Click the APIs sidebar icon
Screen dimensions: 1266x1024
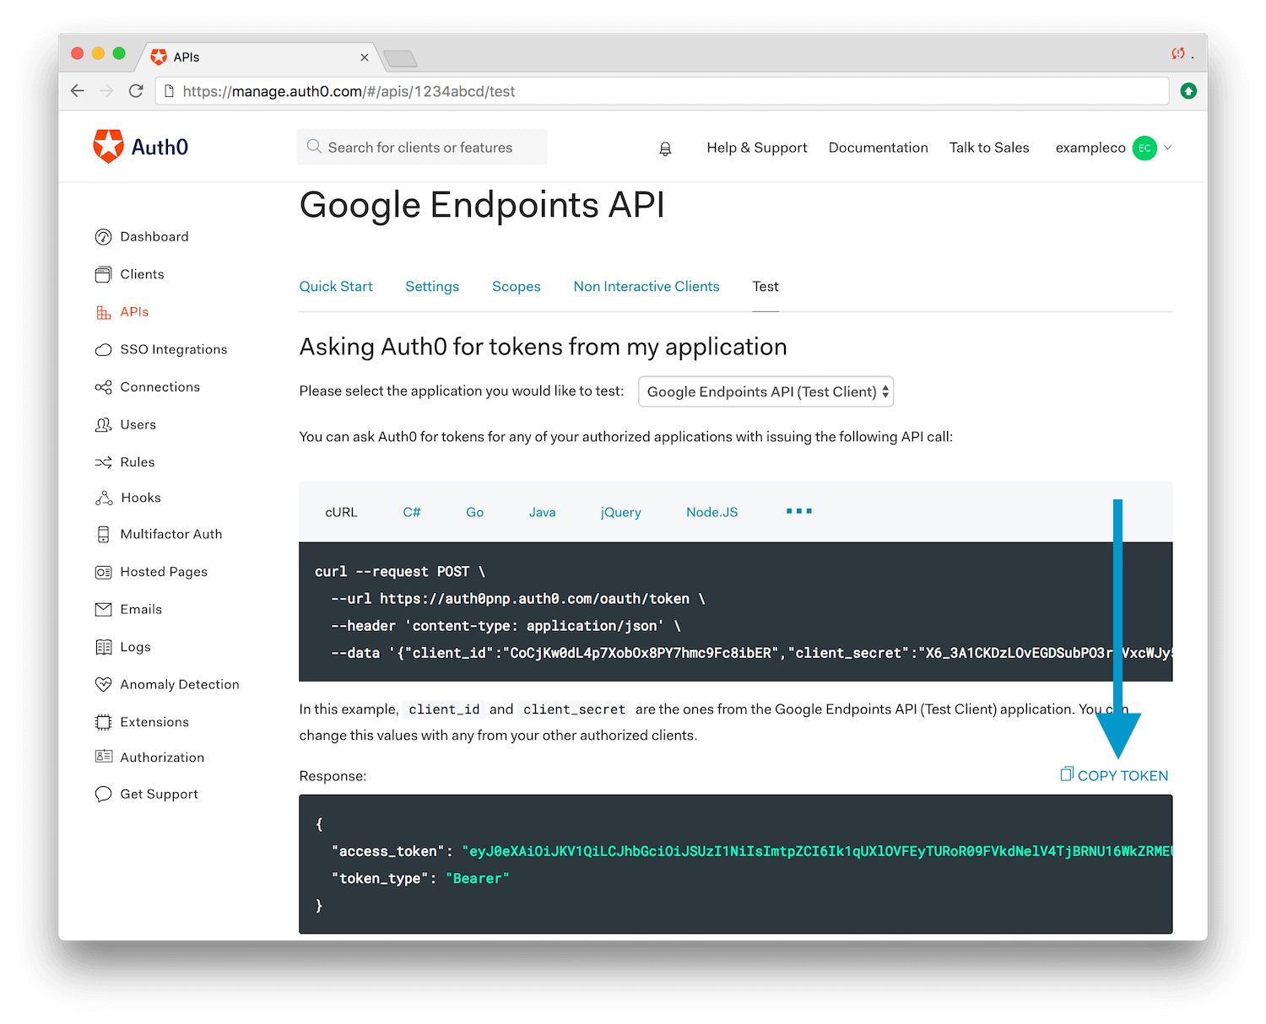pyautogui.click(x=103, y=312)
